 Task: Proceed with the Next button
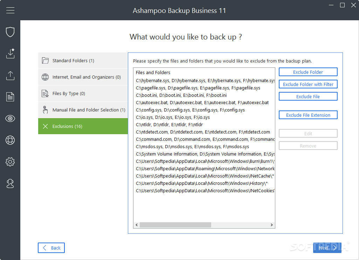coord(327,248)
